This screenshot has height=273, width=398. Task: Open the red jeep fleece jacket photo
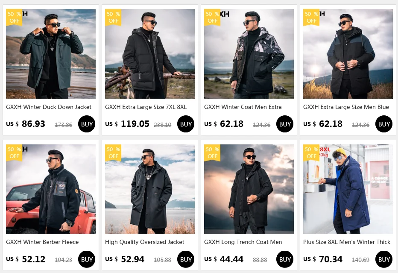pyautogui.click(x=51, y=189)
